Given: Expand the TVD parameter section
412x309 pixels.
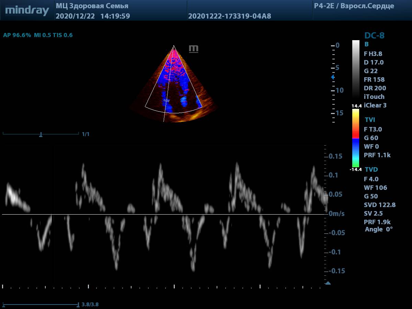Looking at the screenshot, I should pos(371,170).
